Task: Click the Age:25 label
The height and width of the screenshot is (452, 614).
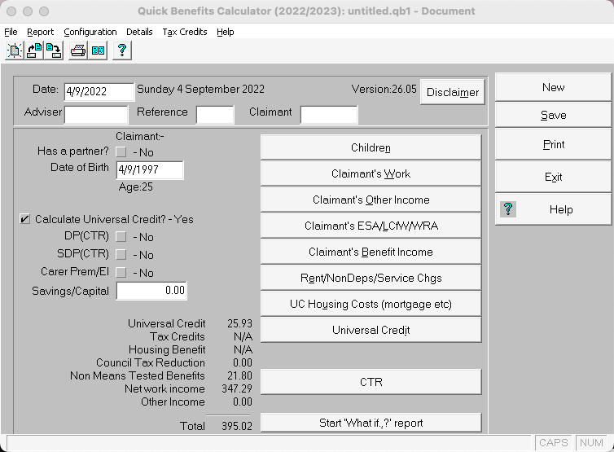Action: click(x=135, y=187)
